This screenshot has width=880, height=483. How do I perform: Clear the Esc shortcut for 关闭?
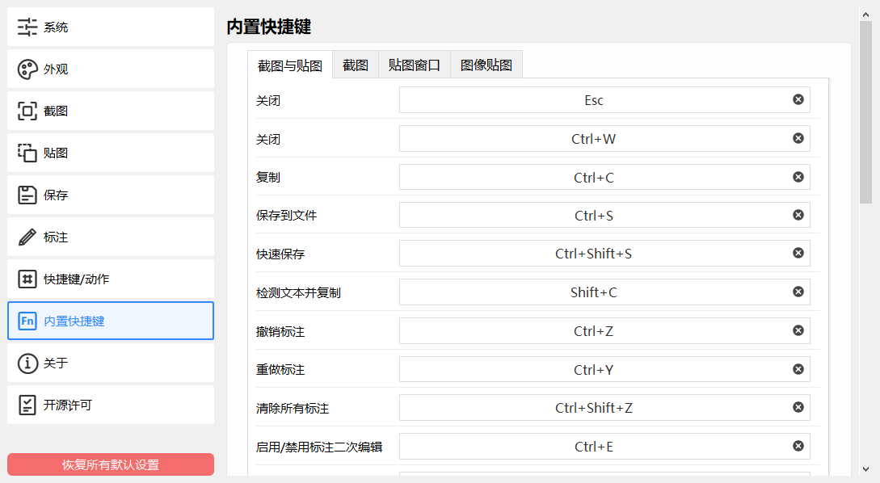coord(798,99)
